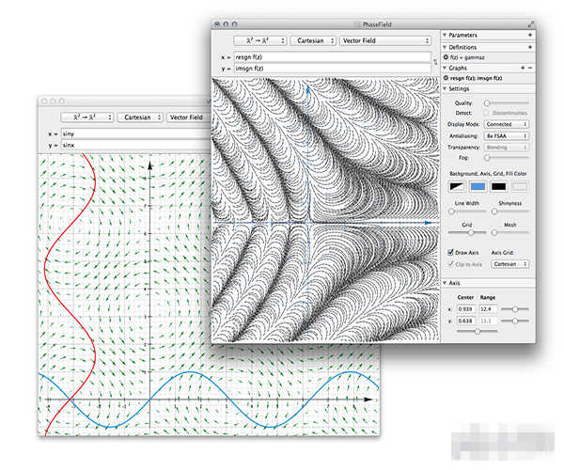Image resolution: width=564 pixels, height=470 pixels.
Task: Click the blue Axis color swatch
Action: [x=477, y=186]
